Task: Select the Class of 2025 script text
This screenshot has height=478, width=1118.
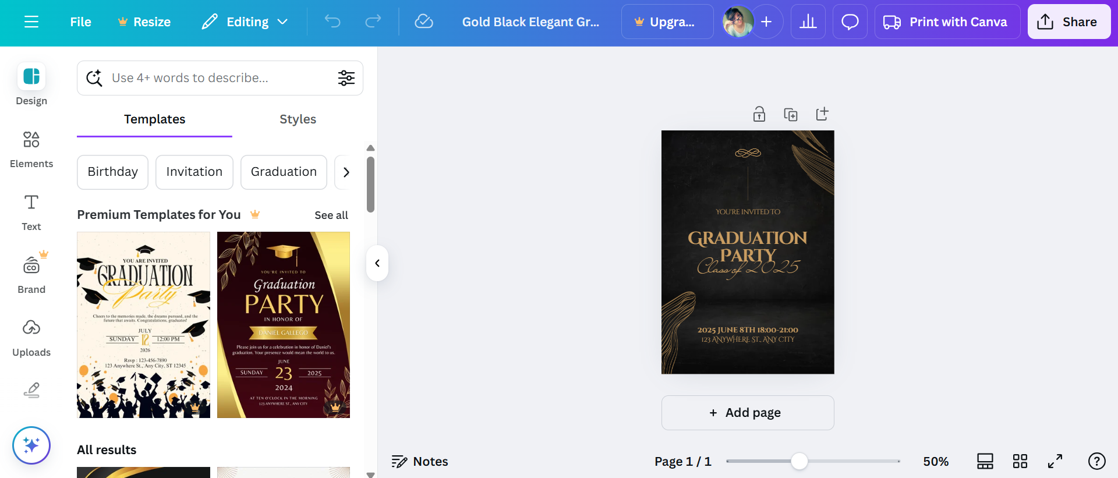Action: pyautogui.click(x=749, y=267)
